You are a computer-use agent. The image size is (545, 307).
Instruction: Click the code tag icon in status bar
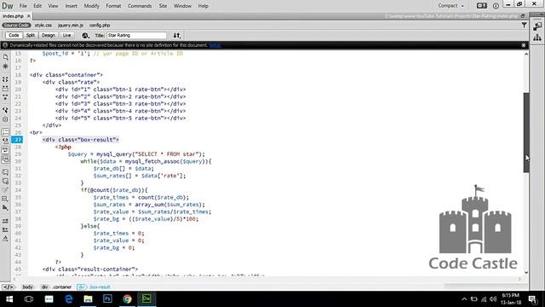coord(9,287)
